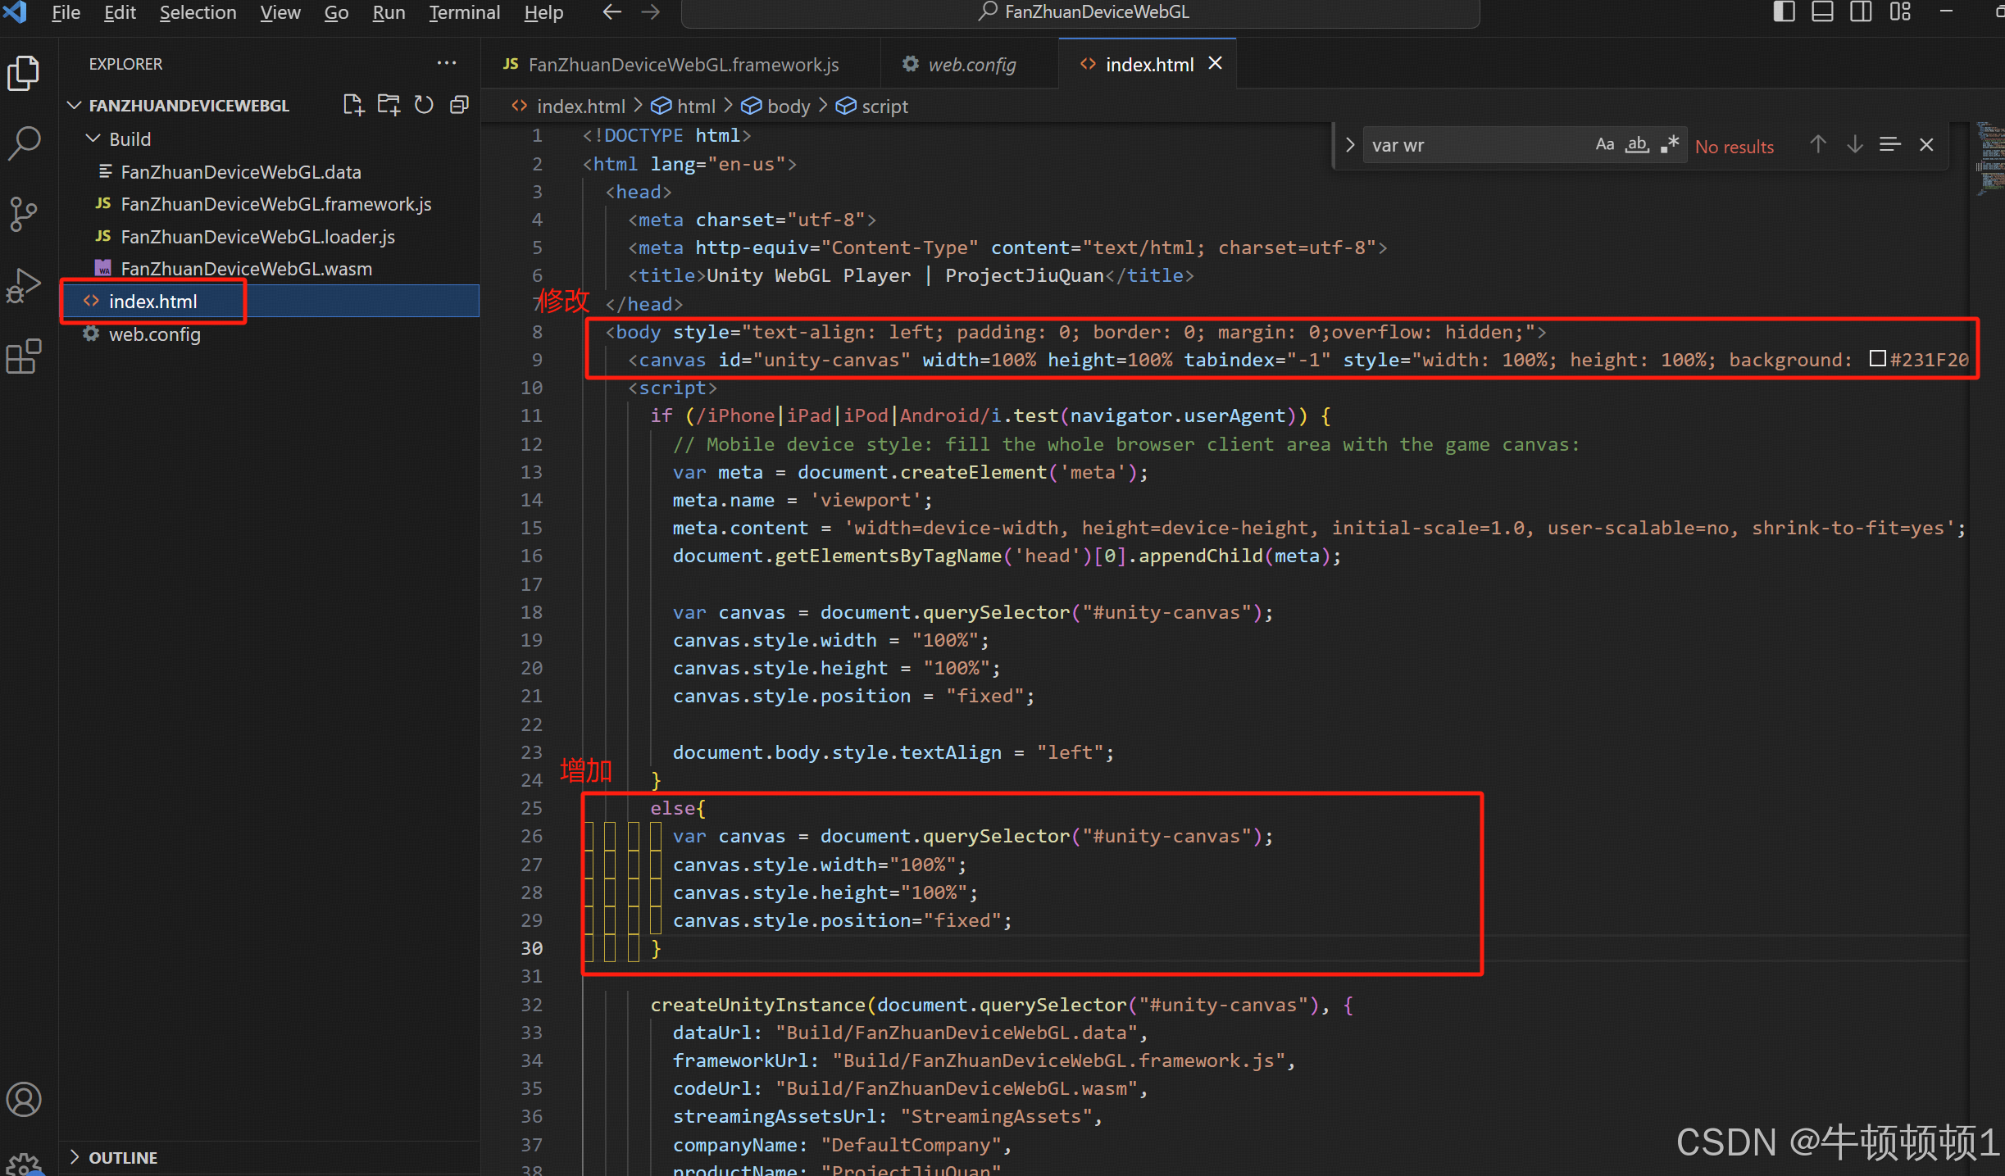Click New File icon in explorer header
This screenshot has height=1176, width=2005.
(353, 105)
